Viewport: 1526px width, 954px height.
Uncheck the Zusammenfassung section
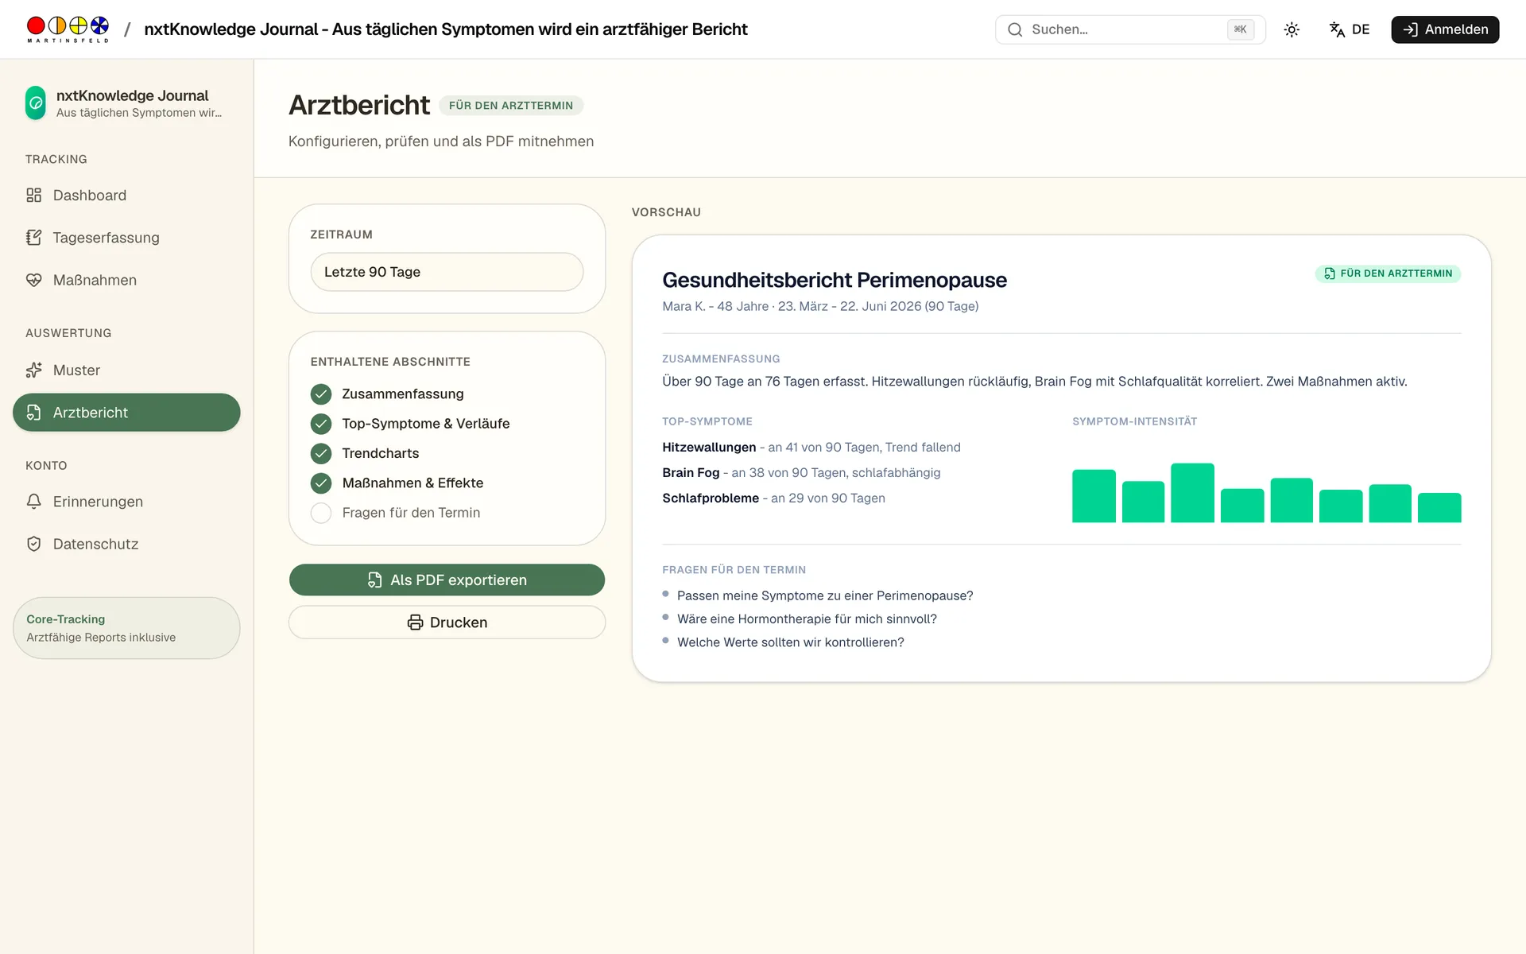[321, 394]
